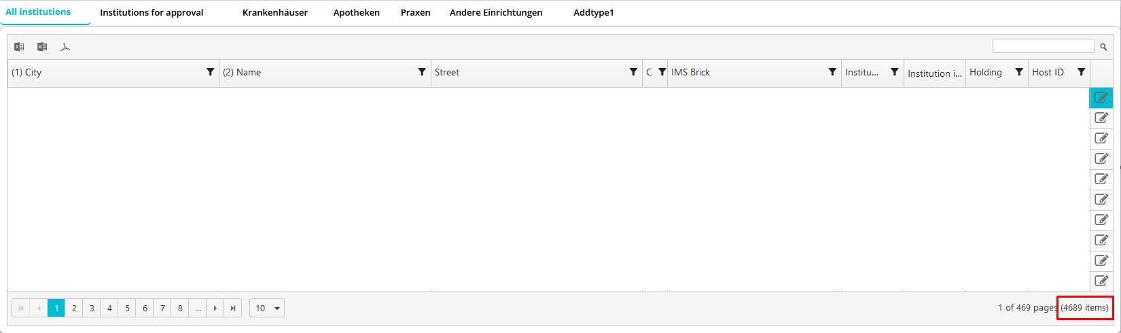Click the search magnifier icon
The height and width of the screenshot is (333, 1121).
(1103, 47)
